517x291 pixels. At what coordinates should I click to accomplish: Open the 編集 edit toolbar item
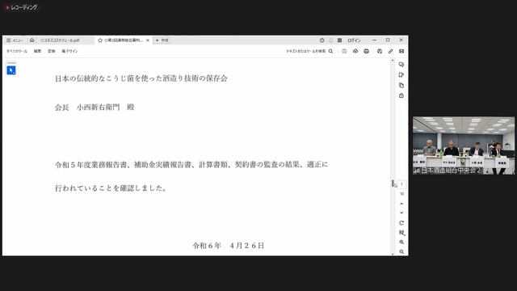(x=37, y=51)
